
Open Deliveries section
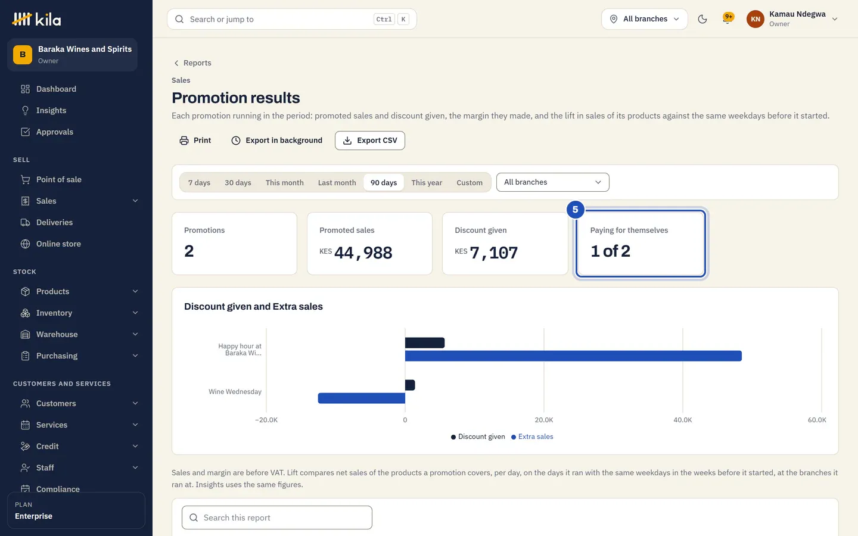(76, 222)
